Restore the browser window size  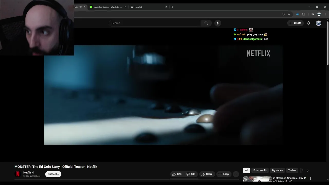(317, 7)
